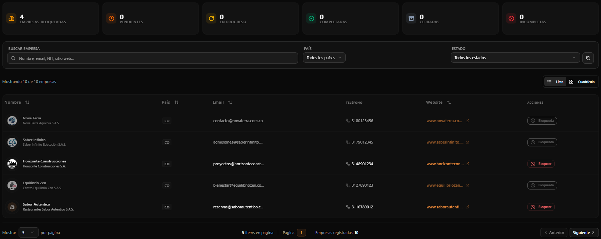The height and width of the screenshot is (239, 601).
Task: Sort by País using arrows icon
Action: click(176, 102)
